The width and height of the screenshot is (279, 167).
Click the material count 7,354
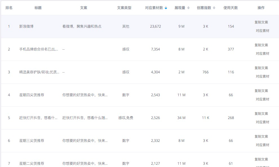(x=156, y=49)
